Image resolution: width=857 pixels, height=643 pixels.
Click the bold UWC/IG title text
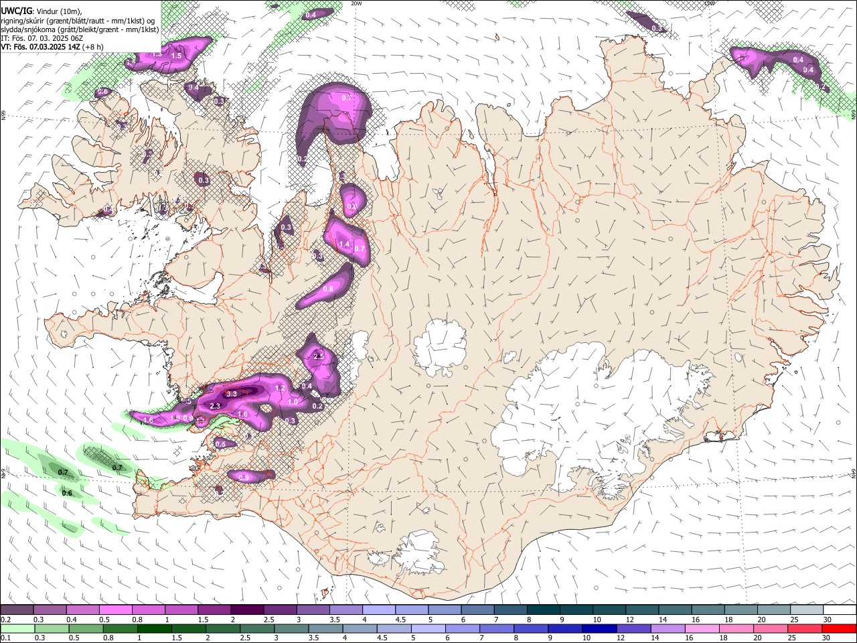point(15,11)
